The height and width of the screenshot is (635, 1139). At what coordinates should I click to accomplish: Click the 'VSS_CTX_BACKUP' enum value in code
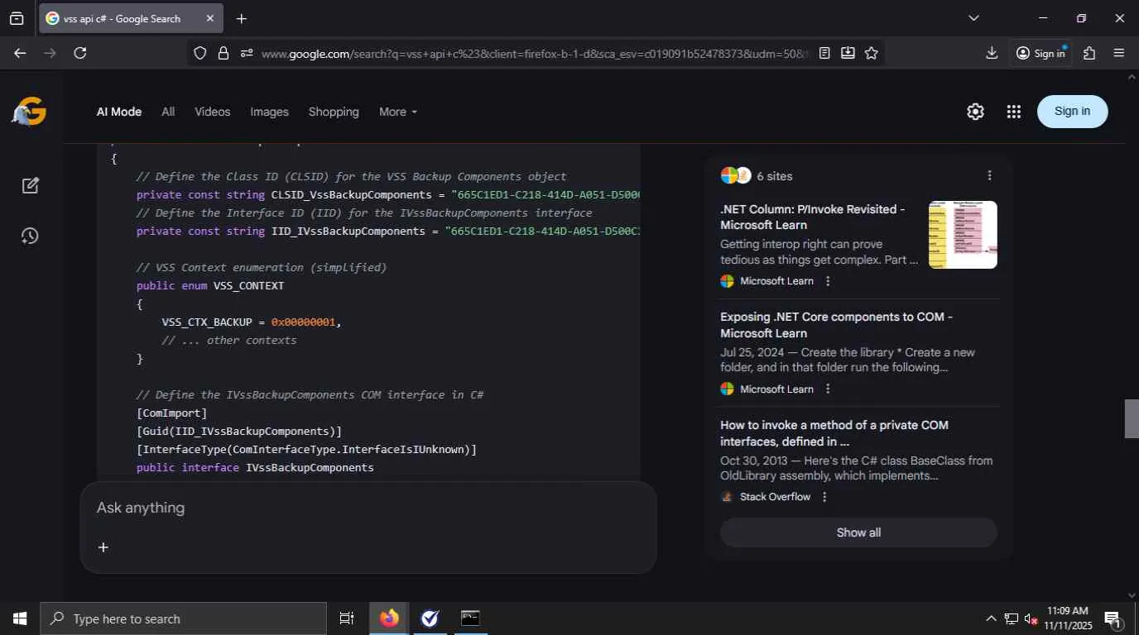pos(207,322)
